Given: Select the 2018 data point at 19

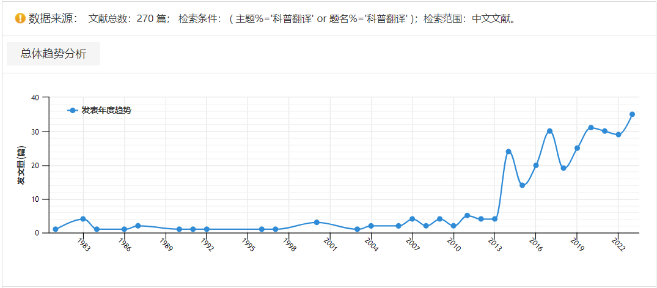Looking at the screenshot, I should pyautogui.click(x=563, y=168).
